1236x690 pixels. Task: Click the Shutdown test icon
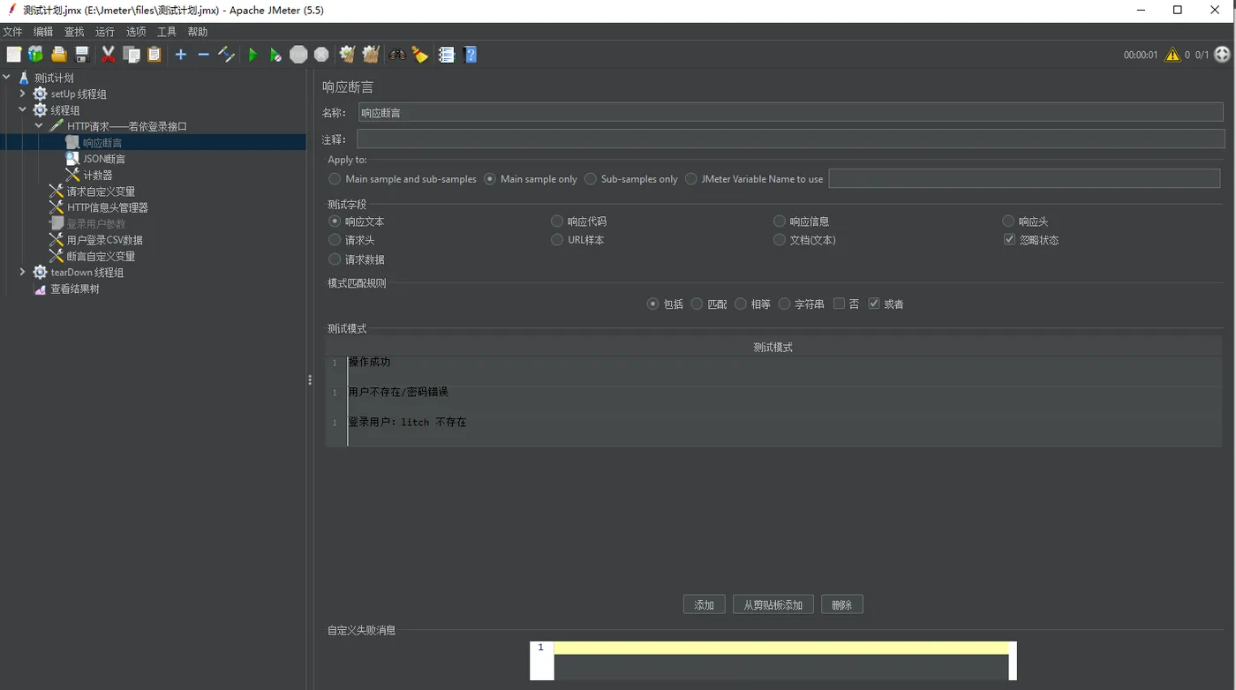click(x=321, y=55)
